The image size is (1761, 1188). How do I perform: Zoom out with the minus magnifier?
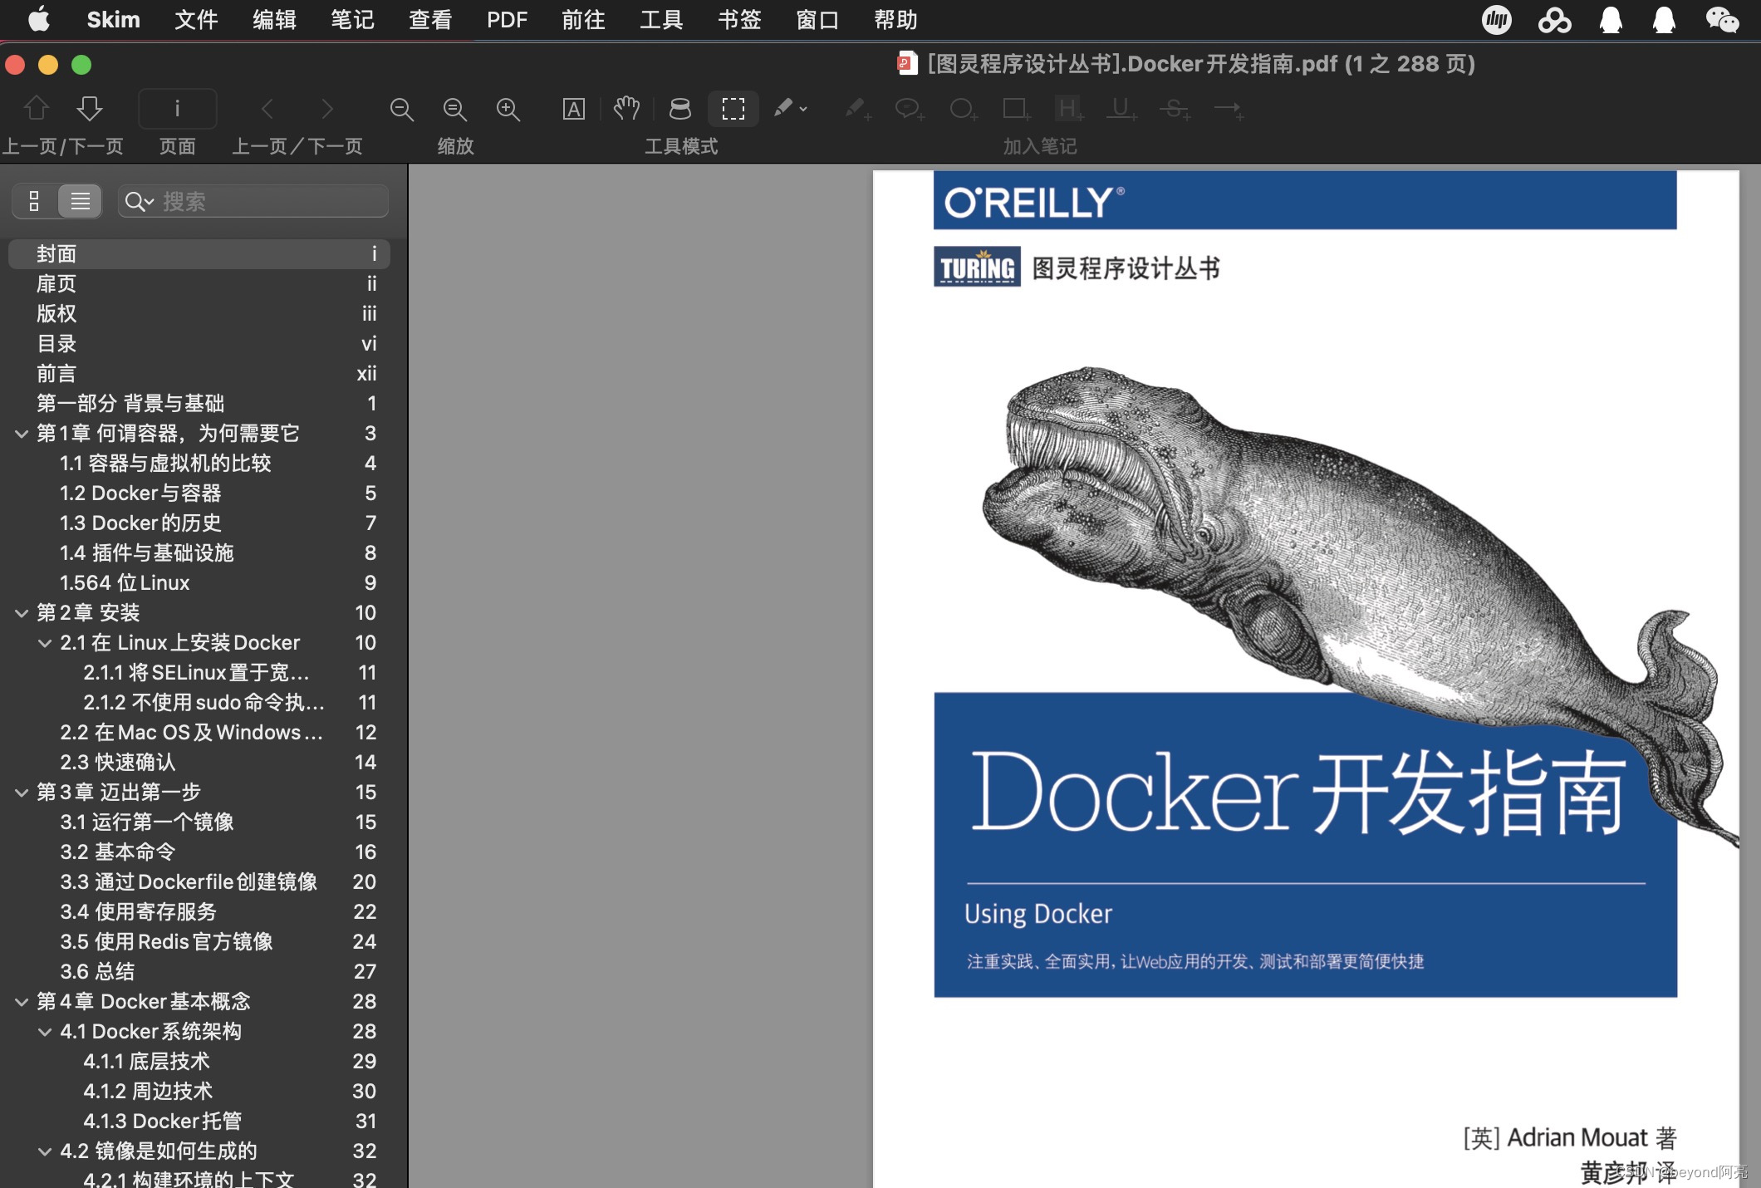402,109
